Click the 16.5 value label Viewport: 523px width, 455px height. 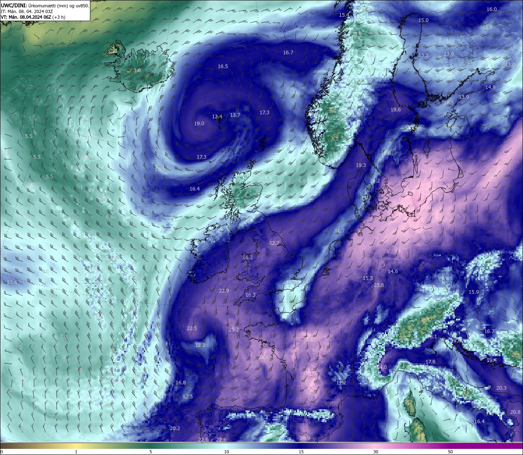223,67
